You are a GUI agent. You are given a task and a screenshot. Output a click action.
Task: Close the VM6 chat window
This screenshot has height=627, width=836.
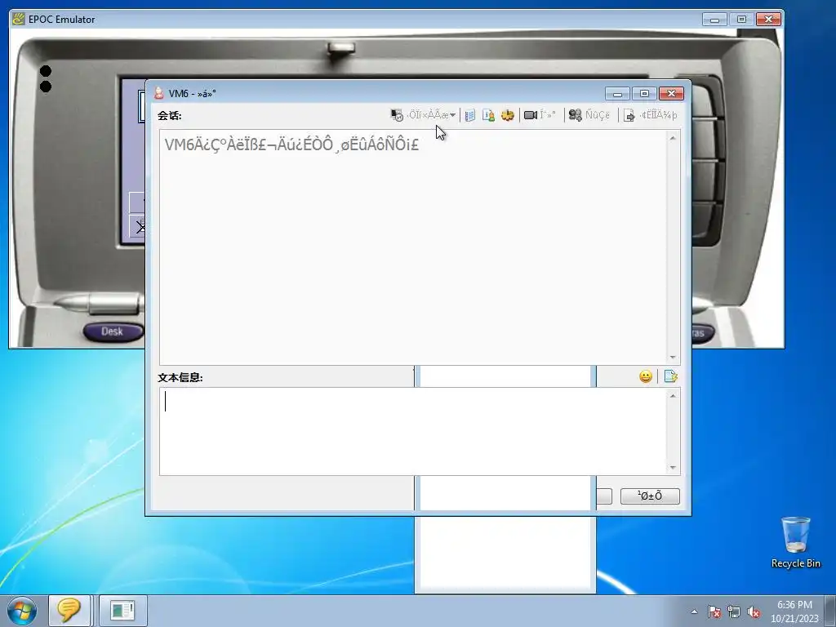671,94
